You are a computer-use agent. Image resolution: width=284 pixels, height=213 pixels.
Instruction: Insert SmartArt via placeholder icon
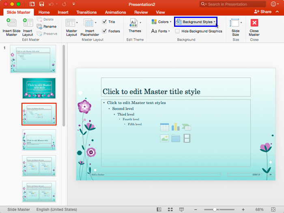187,127
